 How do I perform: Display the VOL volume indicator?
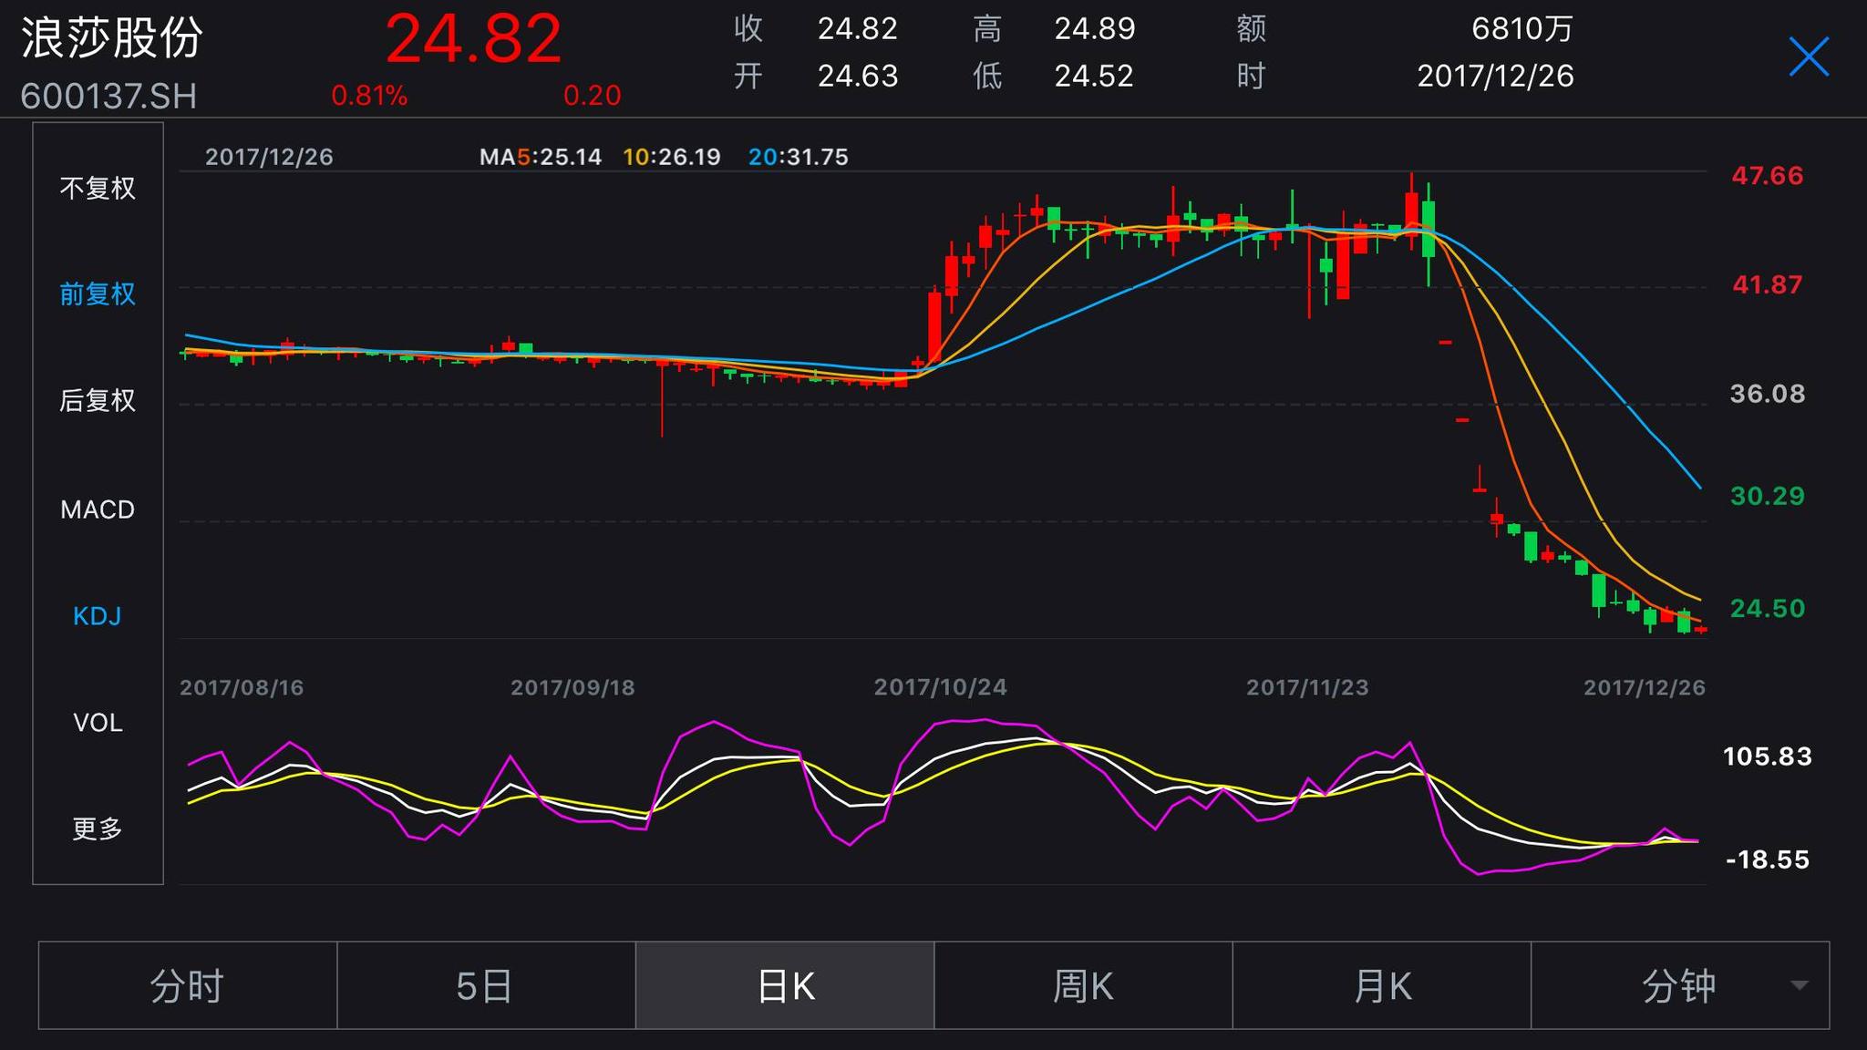pos(98,722)
